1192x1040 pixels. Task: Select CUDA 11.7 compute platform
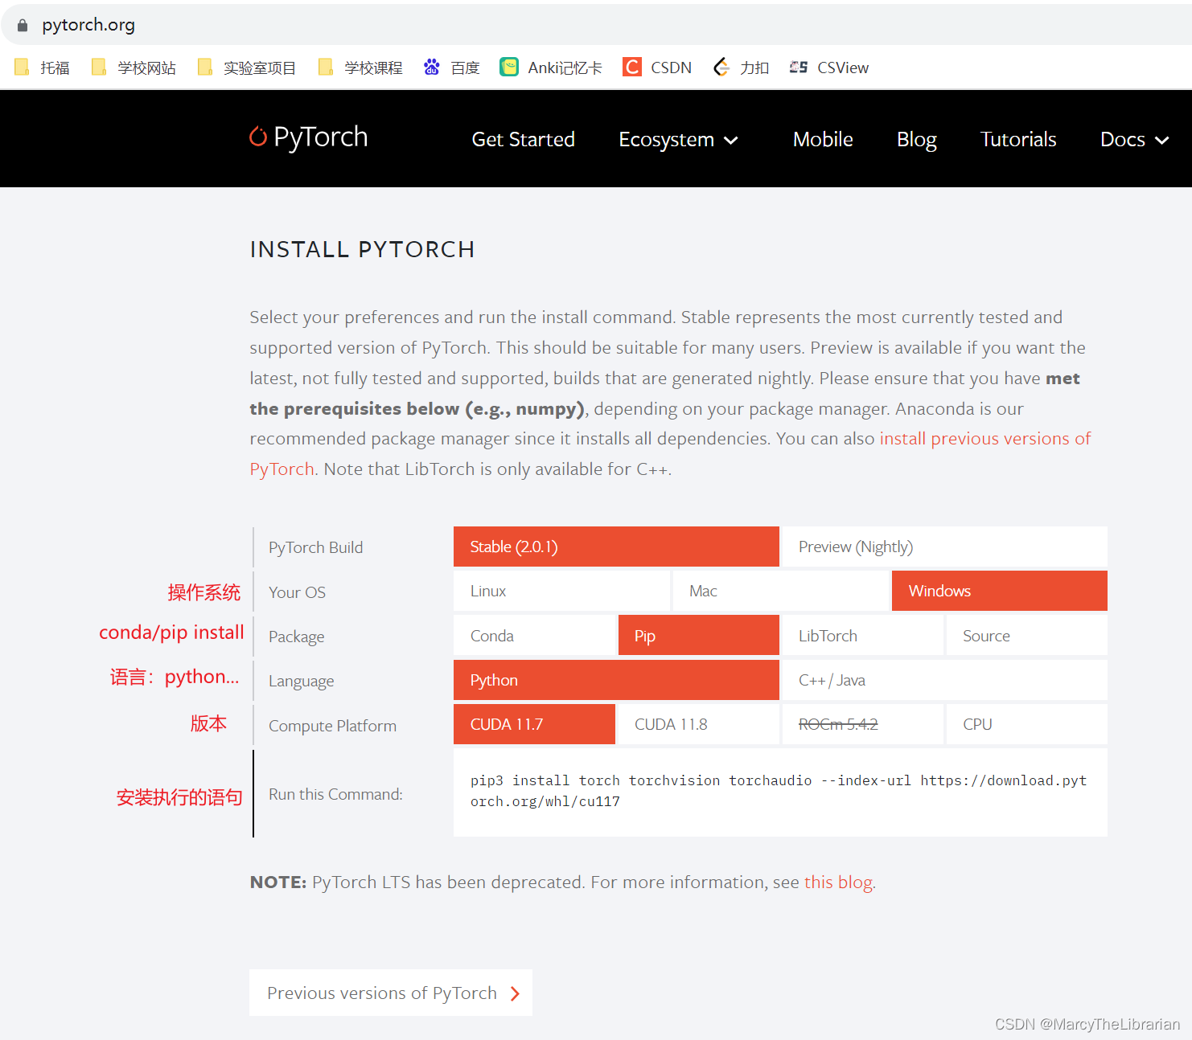tap(534, 724)
